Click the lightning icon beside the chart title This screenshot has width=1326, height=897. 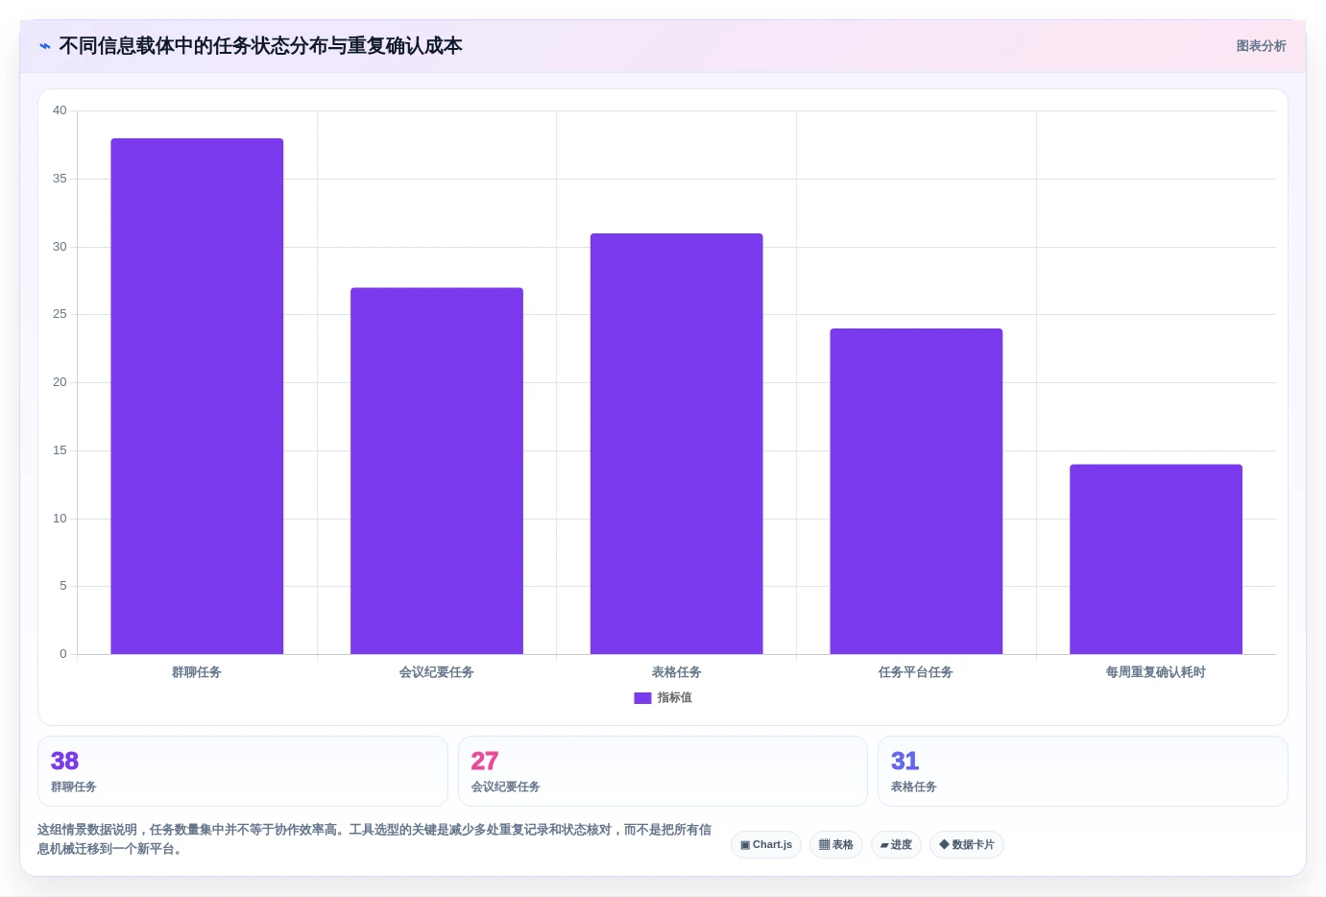pos(44,46)
